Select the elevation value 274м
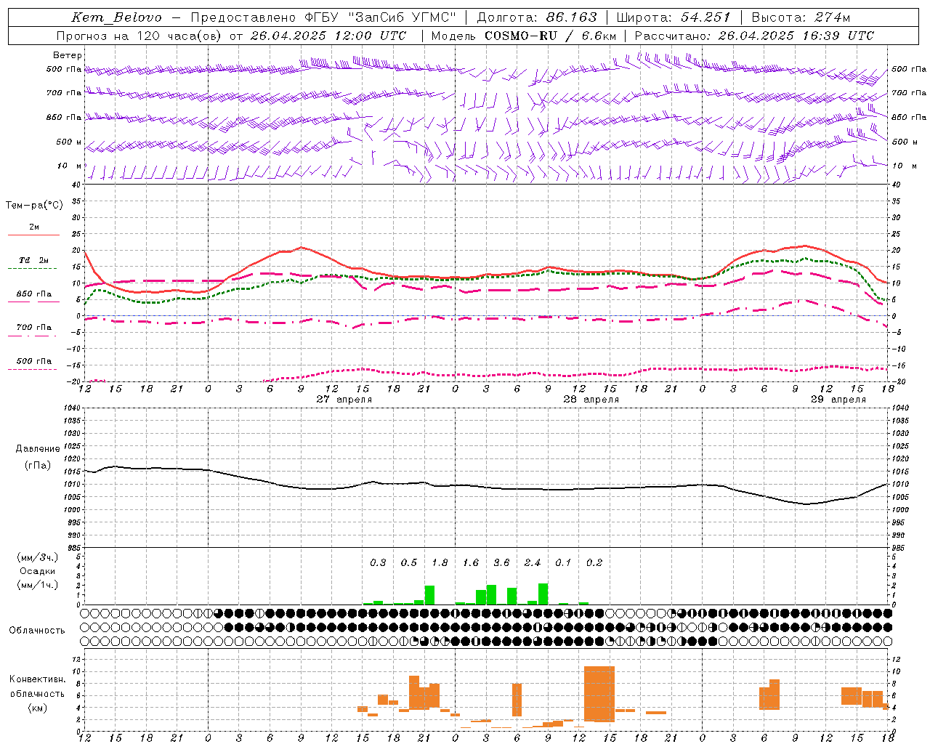 coord(833,17)
